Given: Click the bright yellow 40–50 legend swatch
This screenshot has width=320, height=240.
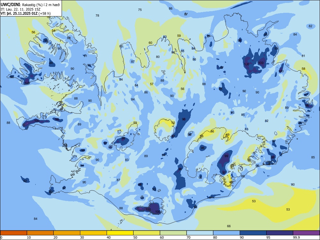Looking at the screenshot, I should click(120, 233).
